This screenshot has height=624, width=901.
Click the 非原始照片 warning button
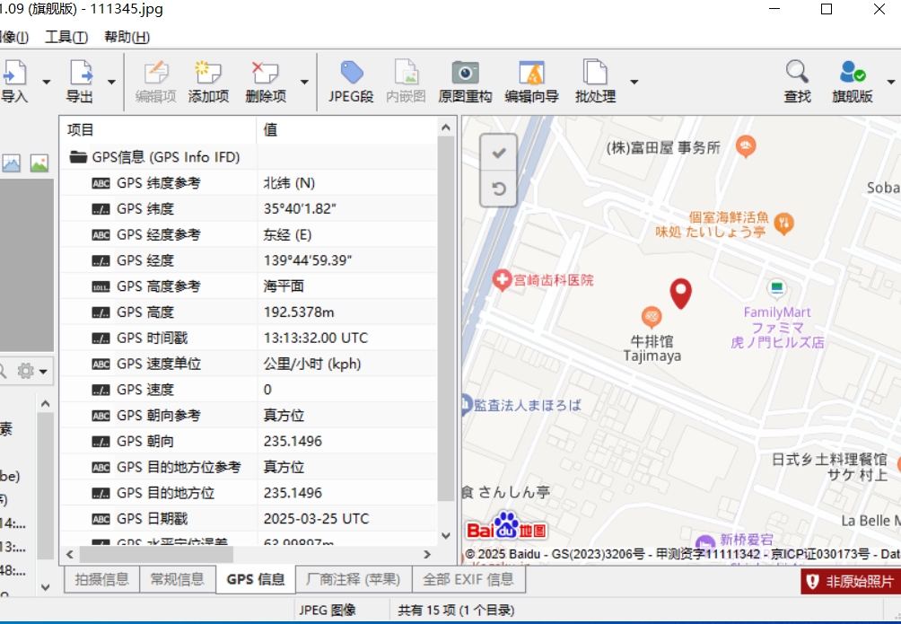click(851, 582)
